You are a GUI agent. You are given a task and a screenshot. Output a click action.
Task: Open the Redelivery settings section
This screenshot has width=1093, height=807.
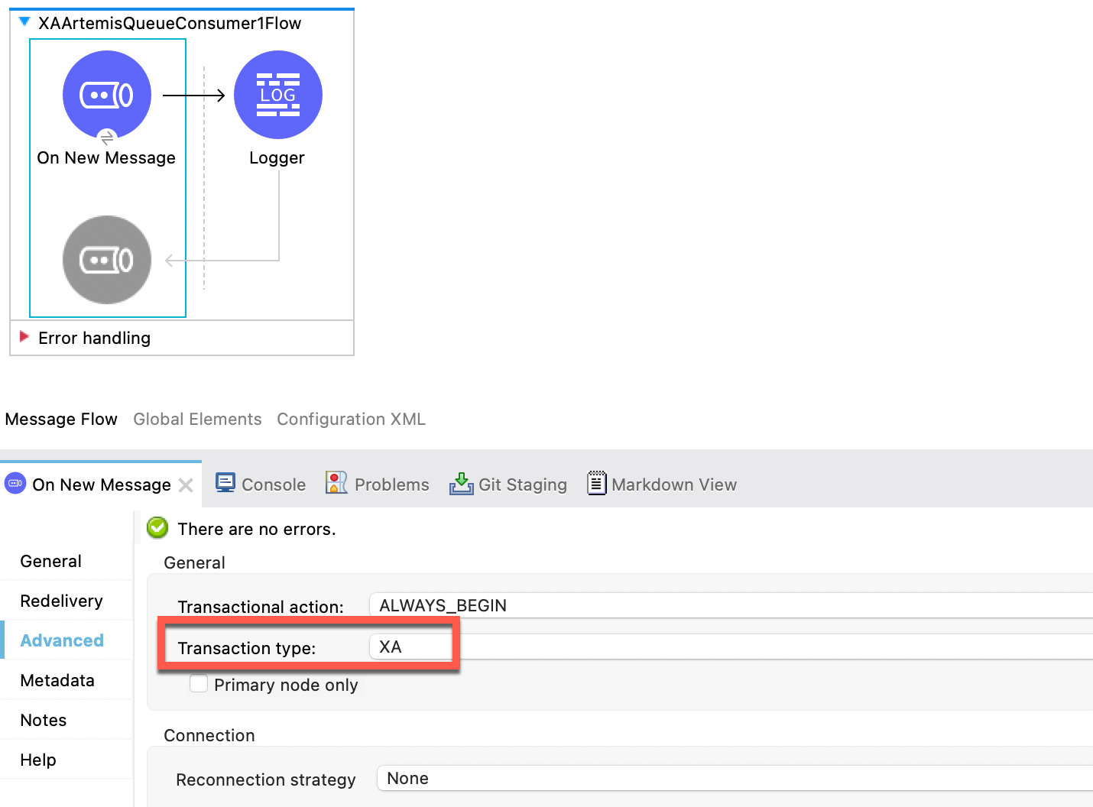coord(61,601)
